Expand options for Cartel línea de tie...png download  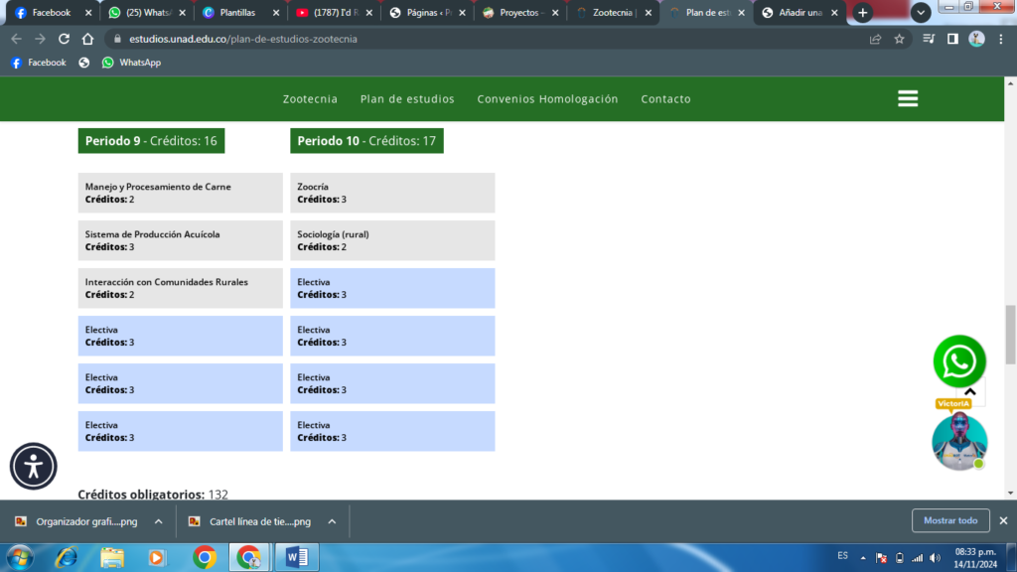pyautogui.click(x=332, y=521)
